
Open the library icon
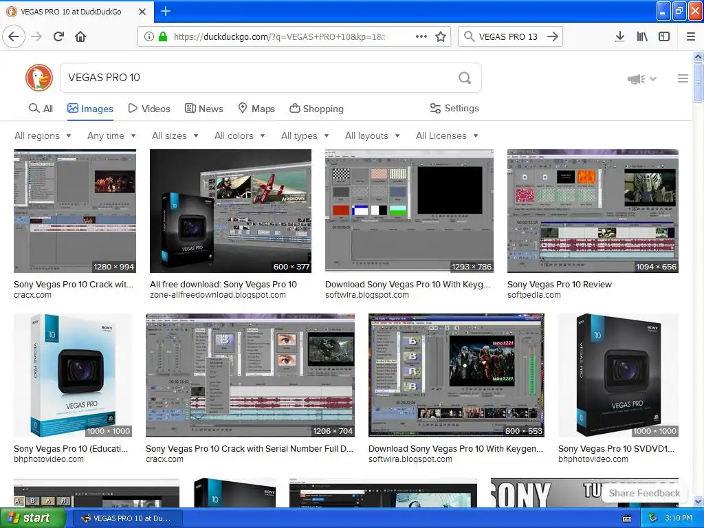pos(642,36)
